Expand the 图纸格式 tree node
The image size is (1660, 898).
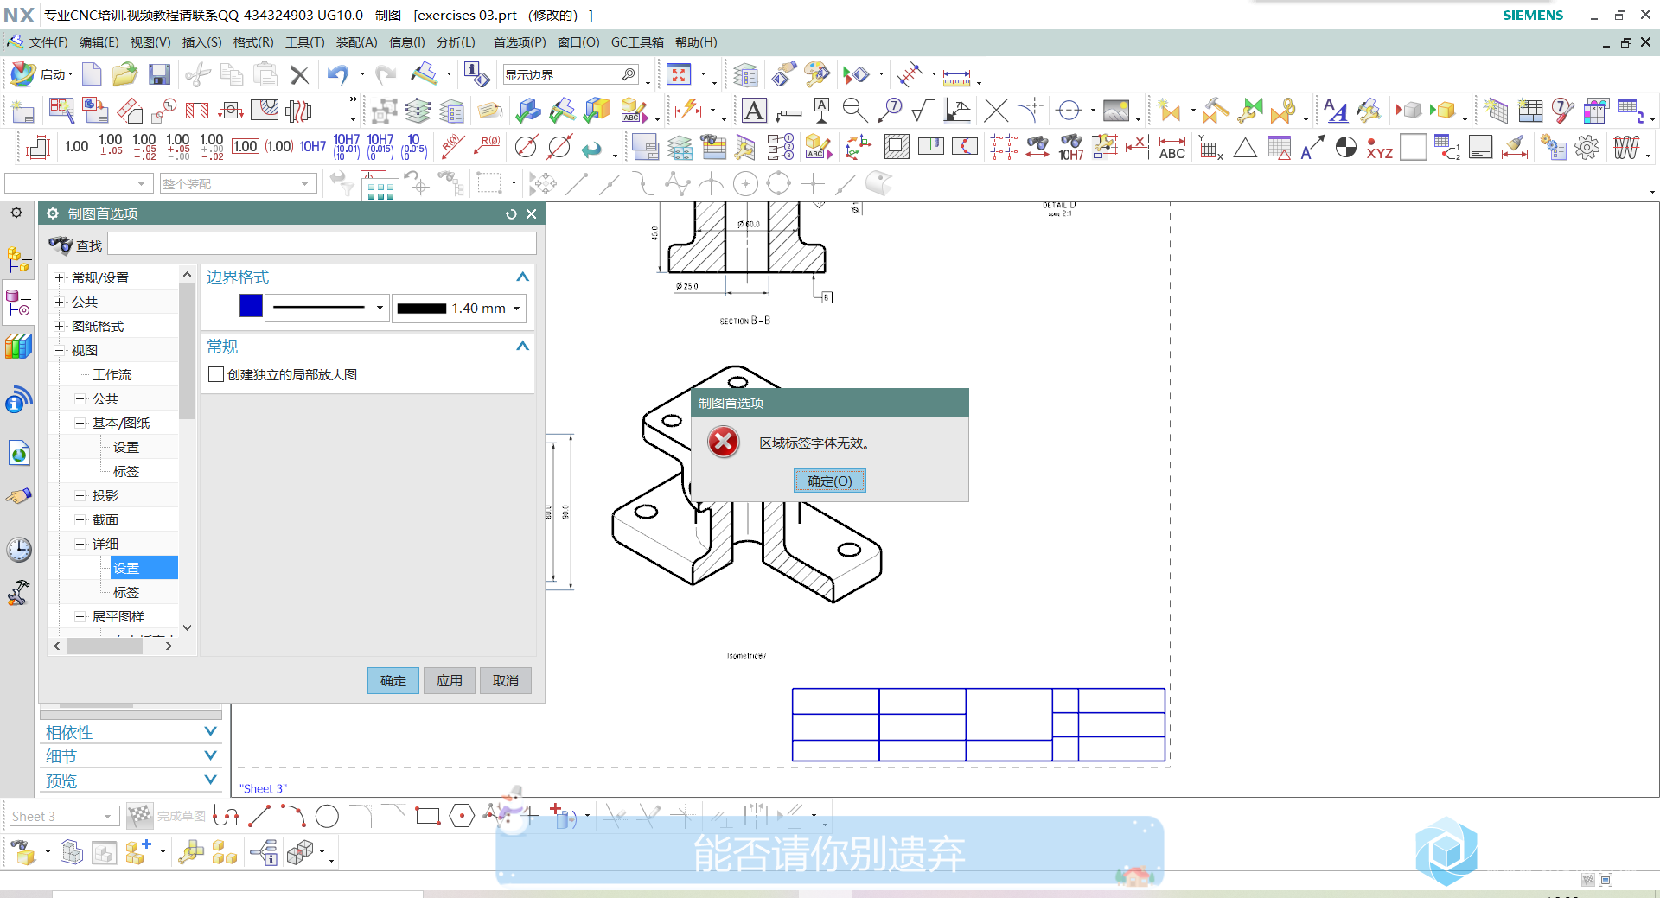tap(60, 326)
